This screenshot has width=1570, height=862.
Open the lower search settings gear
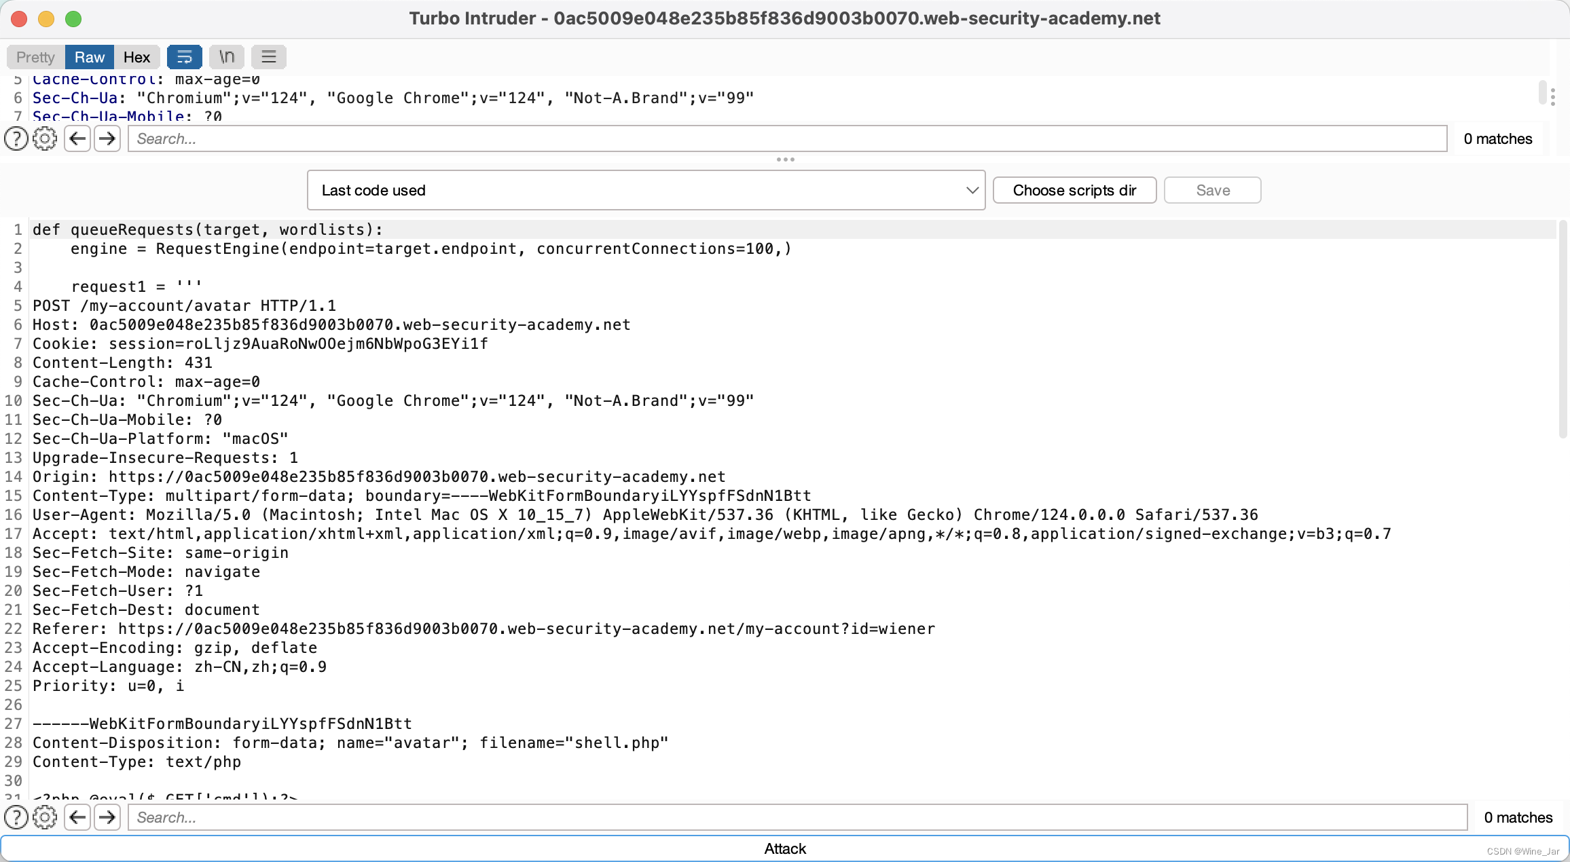(x=45, y=817)
